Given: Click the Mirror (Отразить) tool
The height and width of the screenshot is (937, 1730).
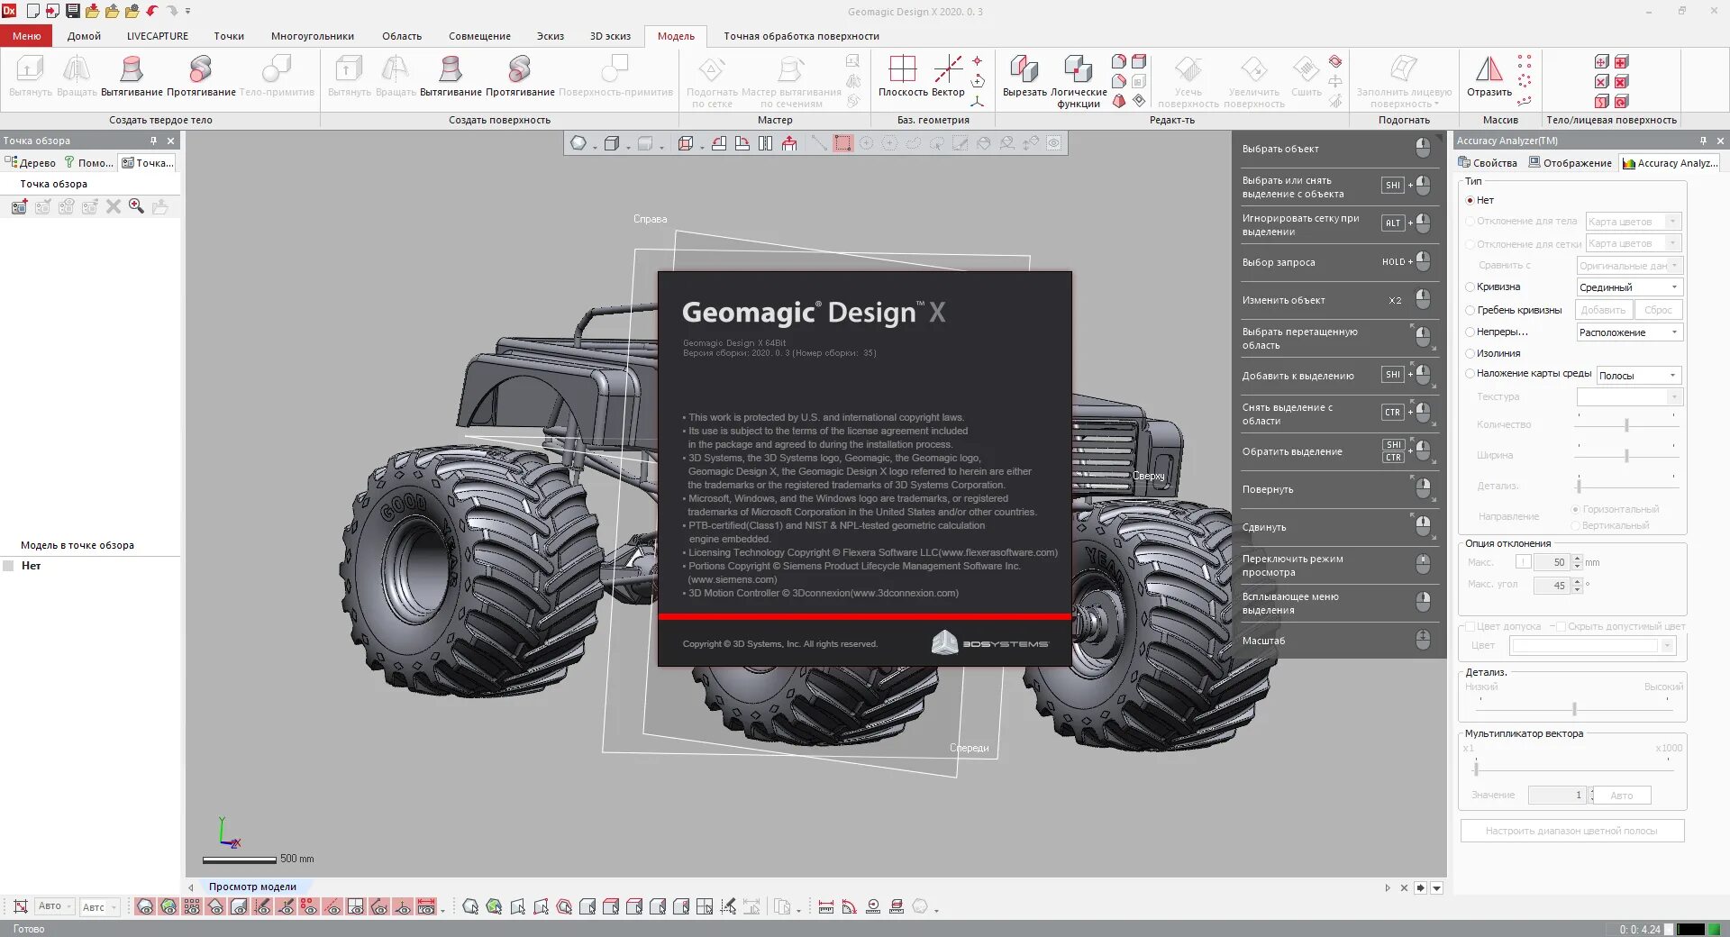Looking at the screenshot, I should [x=1489, y=76].
